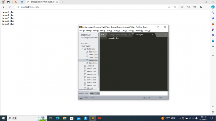
Task: Collapse the WWW folder in the sidebar
Action: (81, 46)
